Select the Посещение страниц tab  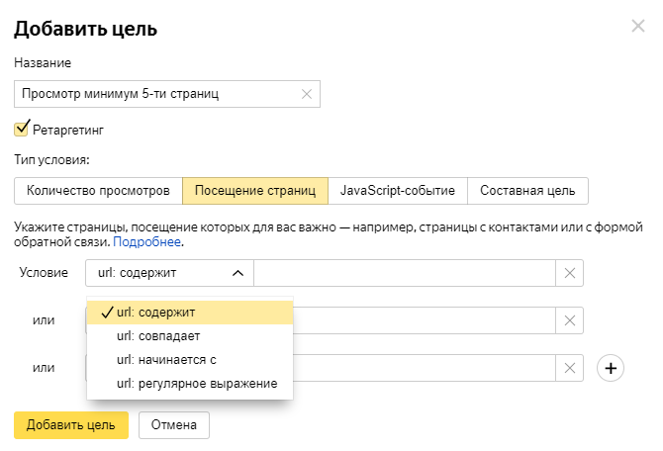[x=255, y=190]
